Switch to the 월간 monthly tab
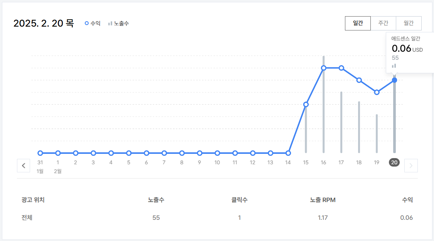 (409, 23)
